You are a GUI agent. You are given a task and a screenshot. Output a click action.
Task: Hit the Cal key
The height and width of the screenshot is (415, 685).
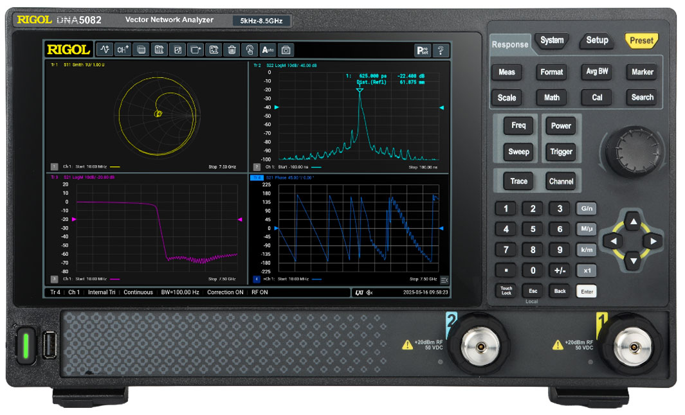pos(597,98)
